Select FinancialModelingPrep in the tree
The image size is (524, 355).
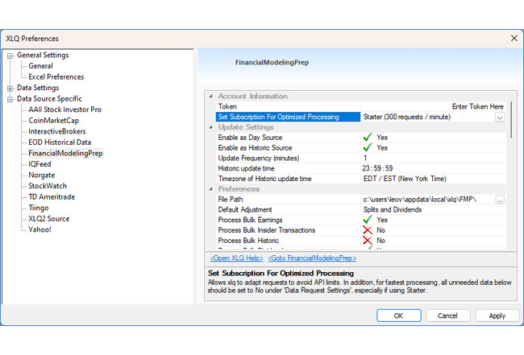pos(65,153)
